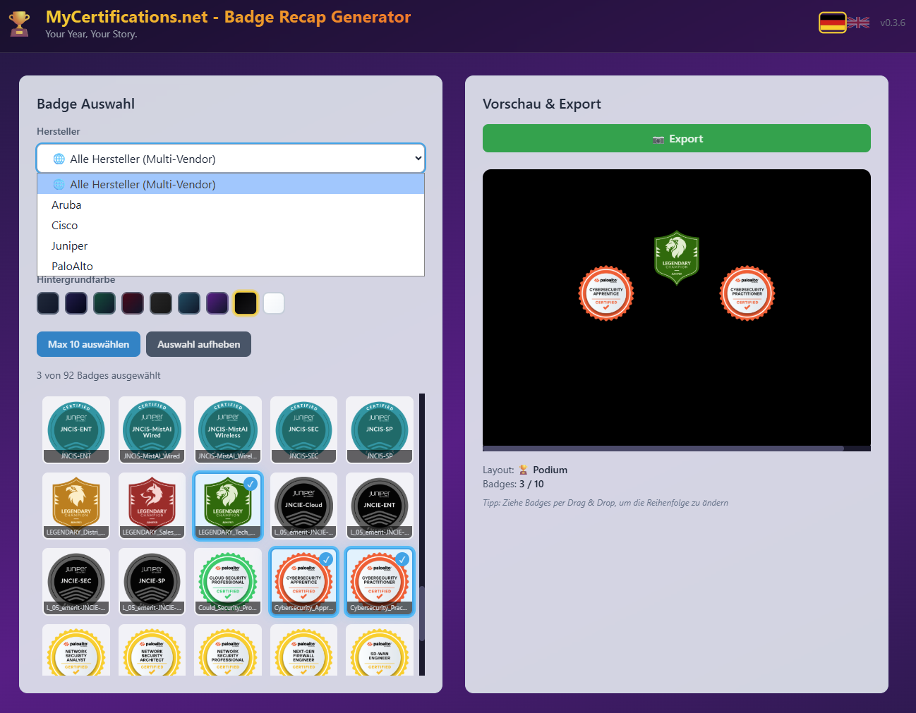
Task: Pick Juniper in the vendor list
Action: tap(70, 246)
